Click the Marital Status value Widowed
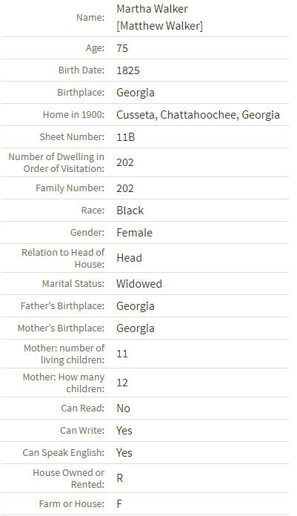Viewport: 297px width, 516px height. (139, 284)
